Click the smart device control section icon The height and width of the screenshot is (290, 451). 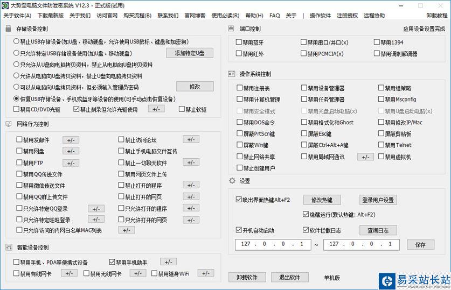[9, 247]
